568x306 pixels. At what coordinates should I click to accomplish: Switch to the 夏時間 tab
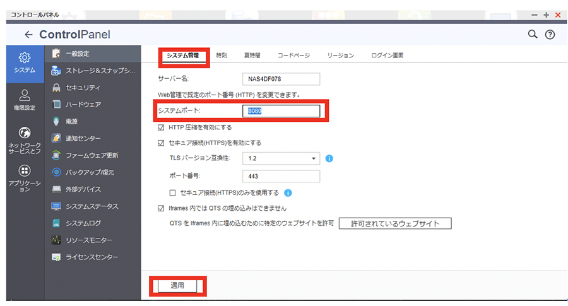[x=252, y=56]
